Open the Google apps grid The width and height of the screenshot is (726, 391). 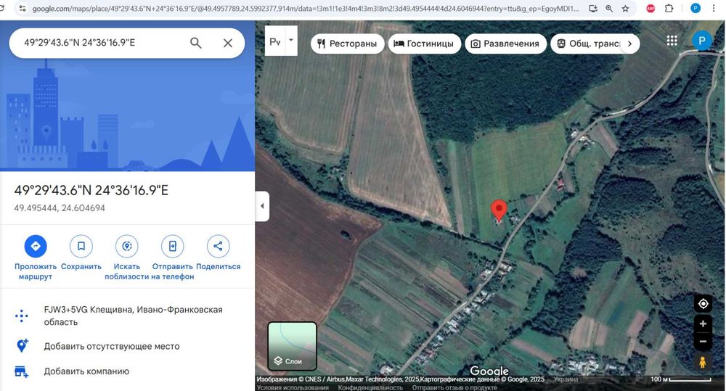click(x=672, y=41)
